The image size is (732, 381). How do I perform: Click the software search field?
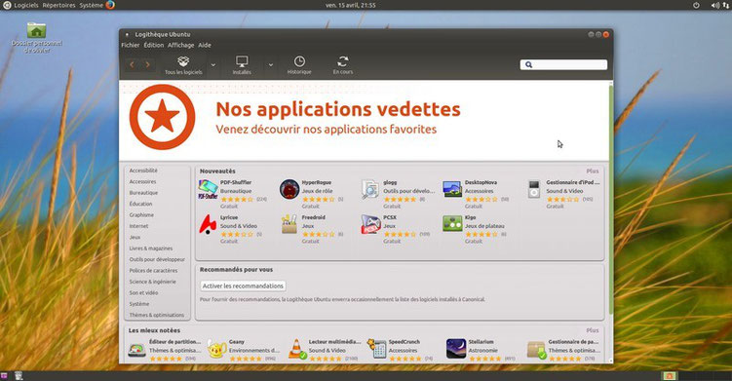563,64
